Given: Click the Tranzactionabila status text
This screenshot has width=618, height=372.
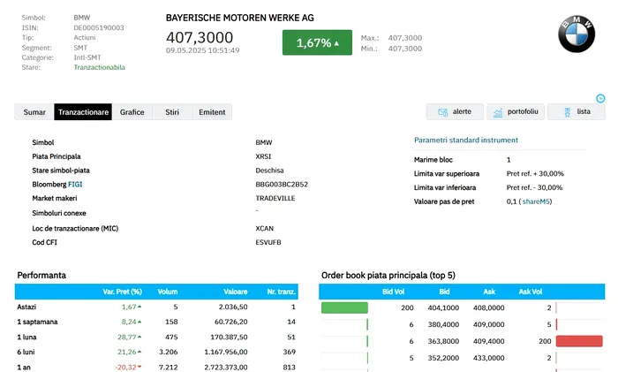Looking at the screenshot, I should pyautogui.click(x=99, y=67).
